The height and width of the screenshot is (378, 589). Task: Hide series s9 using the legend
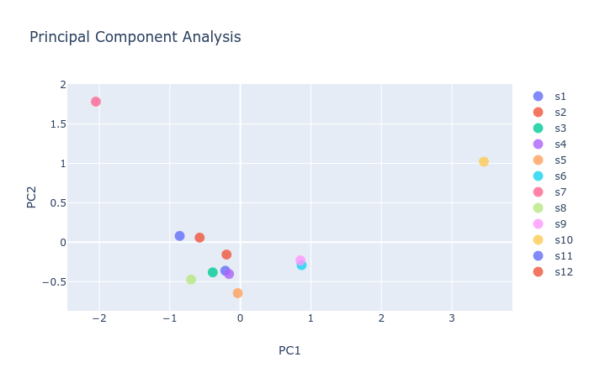pyautogui.click(x=560, y=224)
